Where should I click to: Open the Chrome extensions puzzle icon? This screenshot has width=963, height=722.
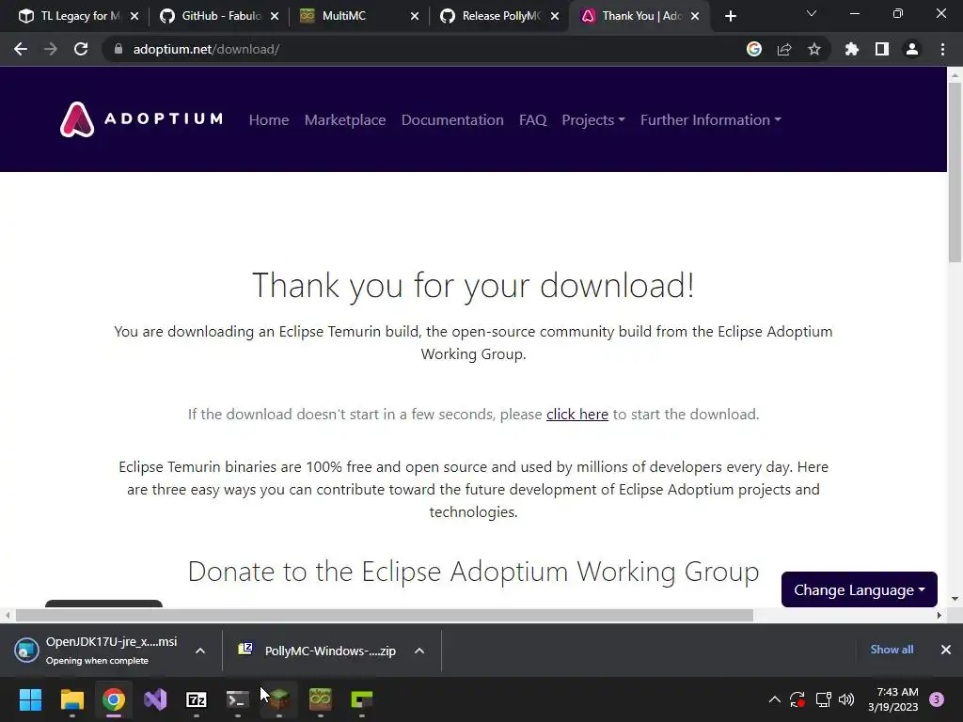[x=851, y=49]
